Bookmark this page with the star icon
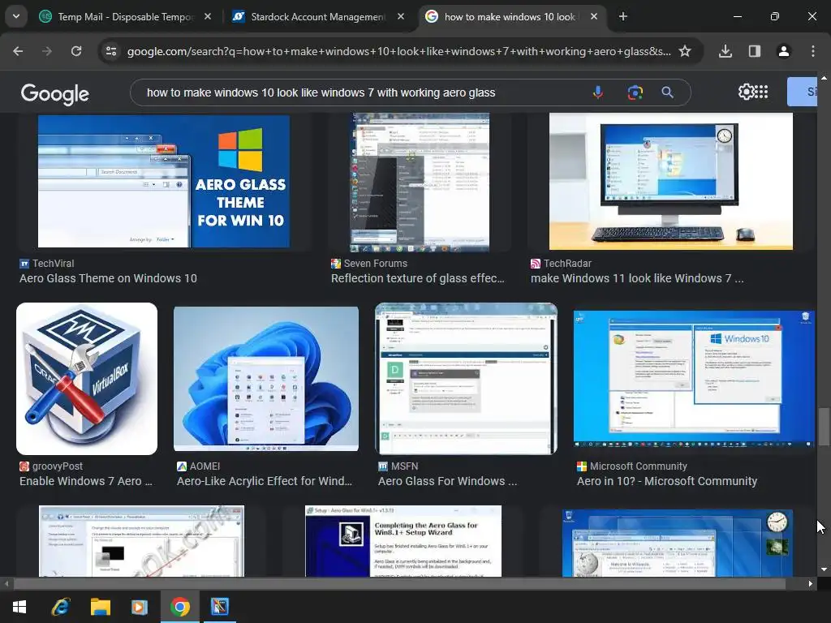Screen dimensions: 831x623 coord(685,51)
